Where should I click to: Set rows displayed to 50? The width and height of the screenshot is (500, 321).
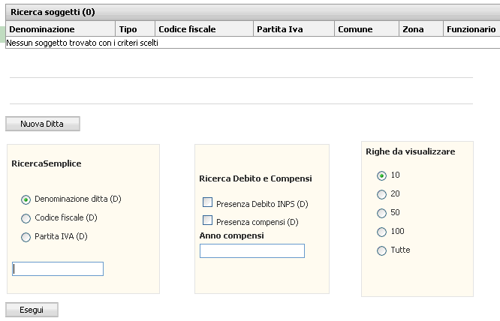381,213
